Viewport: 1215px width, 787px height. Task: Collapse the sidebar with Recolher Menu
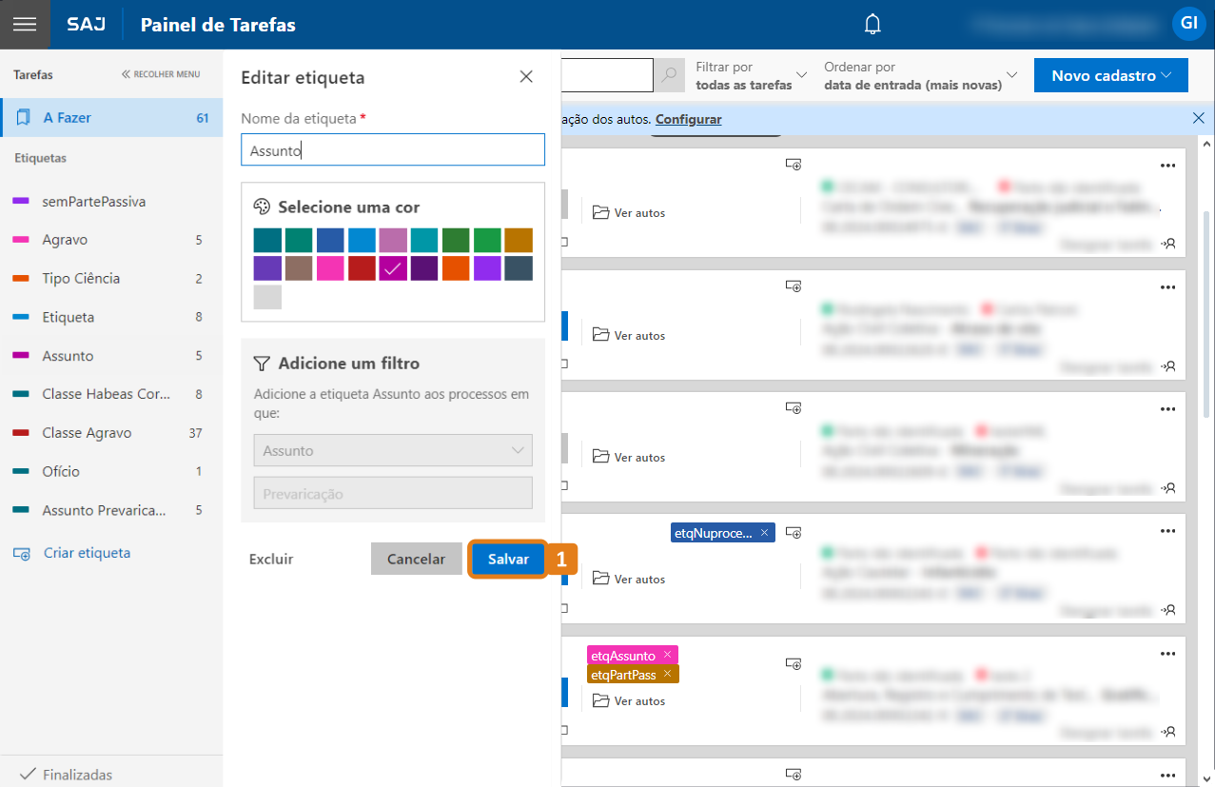click(x=161, y=74)
